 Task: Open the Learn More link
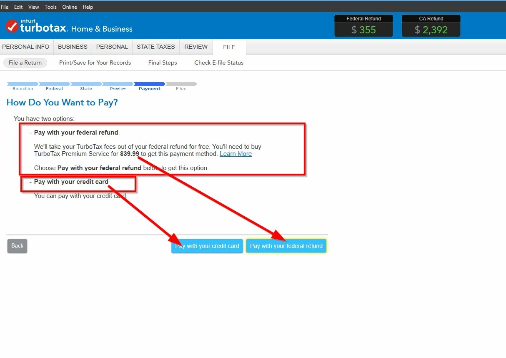[x=236, y=154]
